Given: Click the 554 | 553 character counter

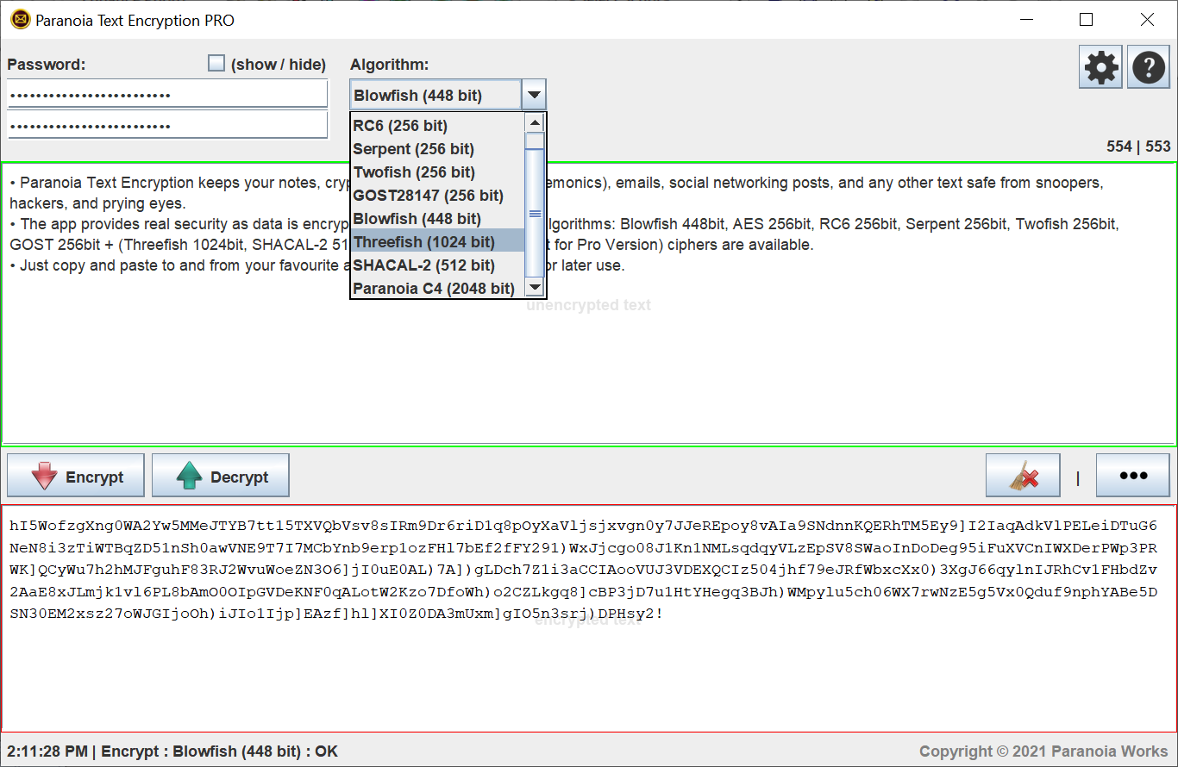Looking at the screenshot, I should 1138,147.
